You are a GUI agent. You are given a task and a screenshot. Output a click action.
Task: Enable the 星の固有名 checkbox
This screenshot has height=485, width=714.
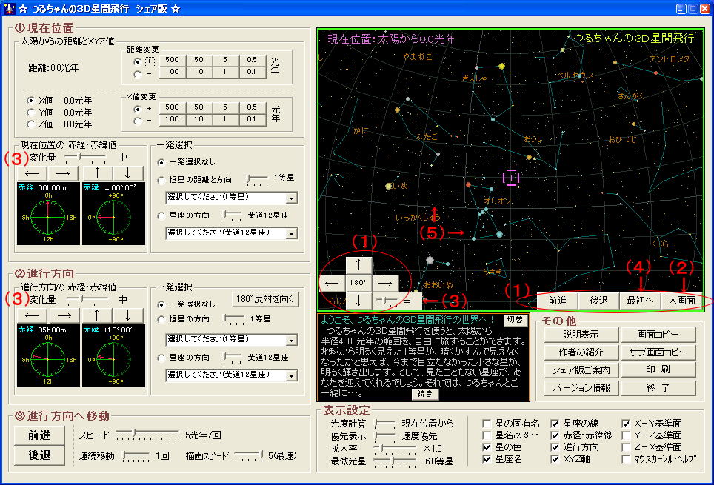487,424
